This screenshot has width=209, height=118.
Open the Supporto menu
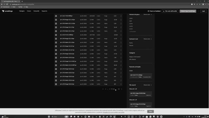pyautogui.click(x=44, y=11)
